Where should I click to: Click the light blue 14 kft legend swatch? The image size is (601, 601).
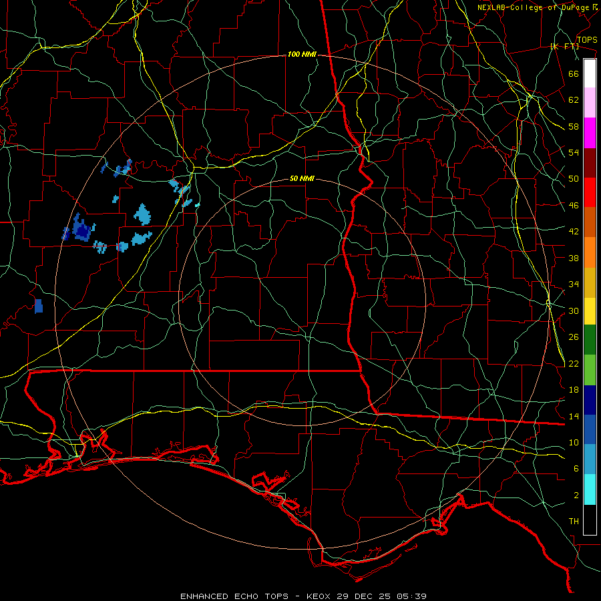[x=590, y=459]
